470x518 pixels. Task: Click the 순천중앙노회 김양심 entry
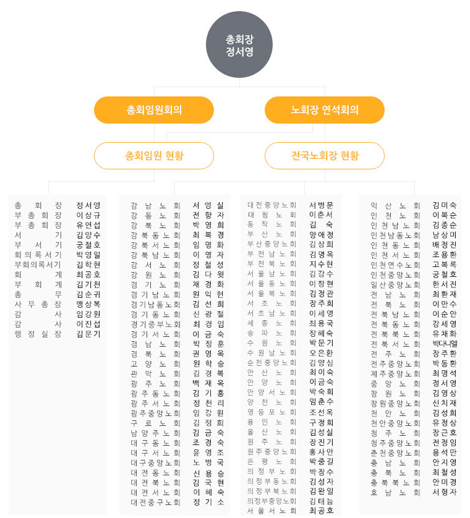pos(291,362)
